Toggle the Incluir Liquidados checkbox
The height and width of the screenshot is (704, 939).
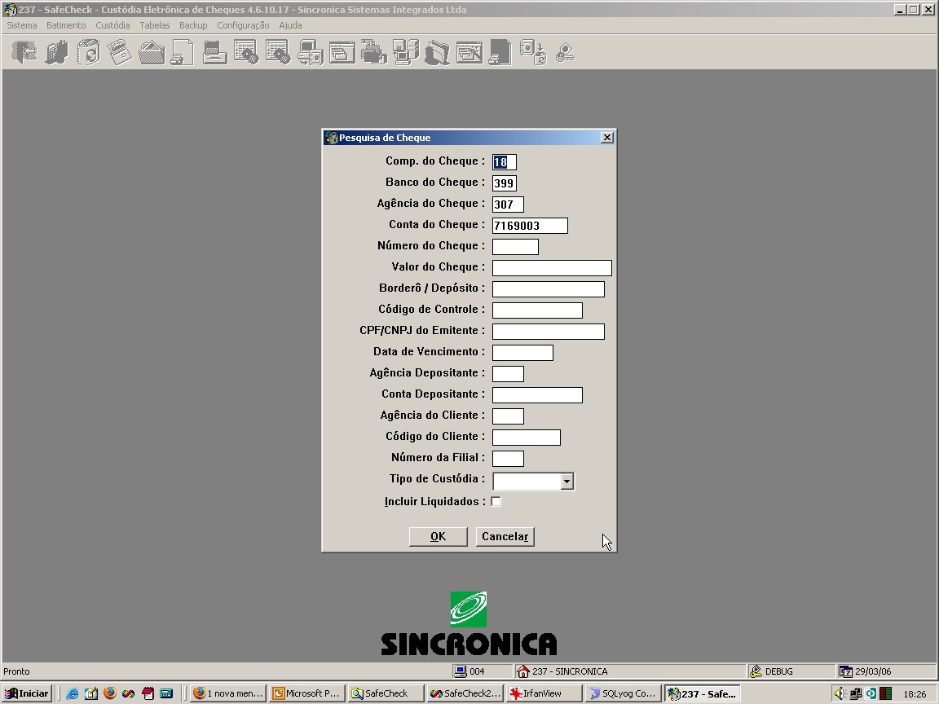pyautogui.click(x=496, y=502)
